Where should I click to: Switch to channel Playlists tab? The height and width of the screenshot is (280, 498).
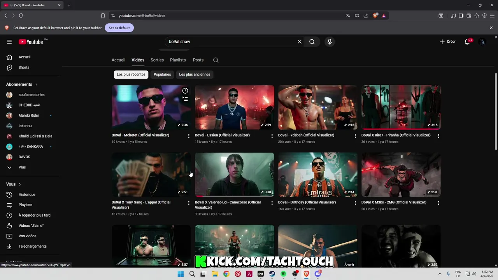click(x=178, y=60)
